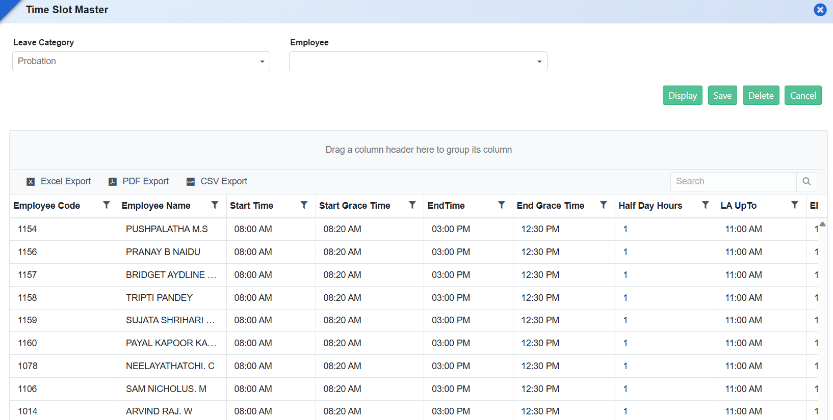
Task: Select ARVIND RAJ. W name cell
Action: click(172, 410)
